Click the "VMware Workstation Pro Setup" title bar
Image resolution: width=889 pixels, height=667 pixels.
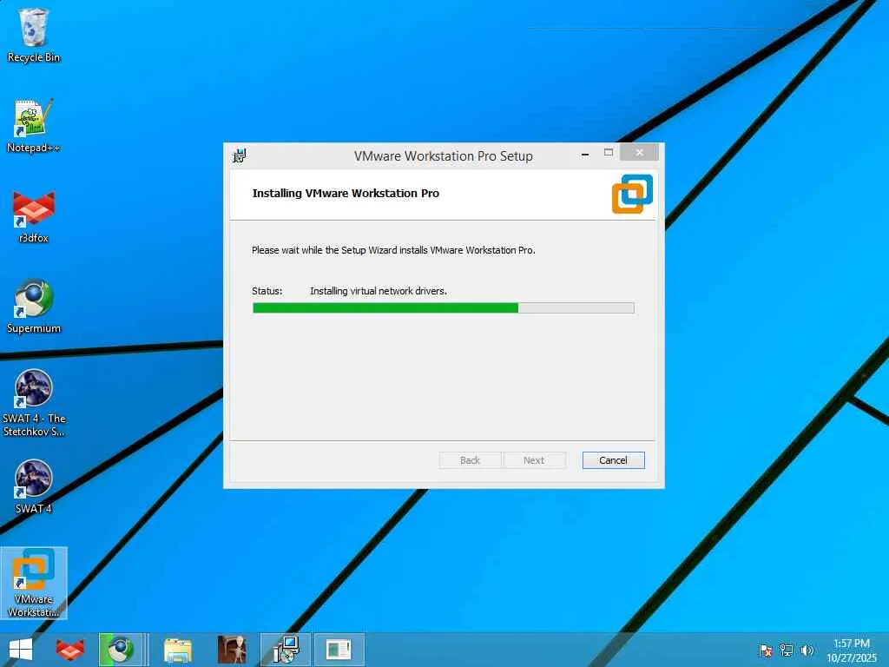[x=444, y=156]
